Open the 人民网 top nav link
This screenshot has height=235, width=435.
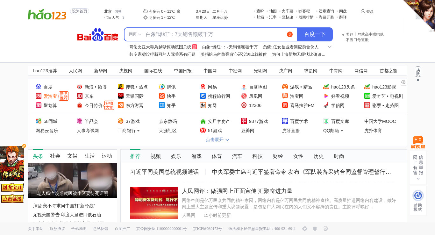tap(75, 71)
